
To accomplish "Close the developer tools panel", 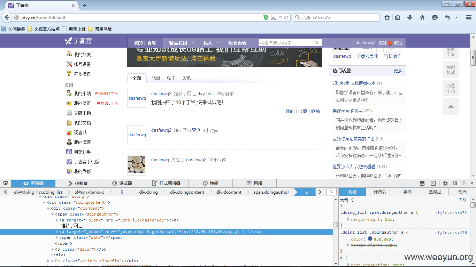I will (472, 183).
